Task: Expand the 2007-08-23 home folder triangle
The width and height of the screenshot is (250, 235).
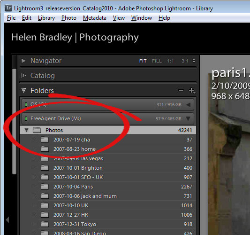Action: click(x=34, y=149)
